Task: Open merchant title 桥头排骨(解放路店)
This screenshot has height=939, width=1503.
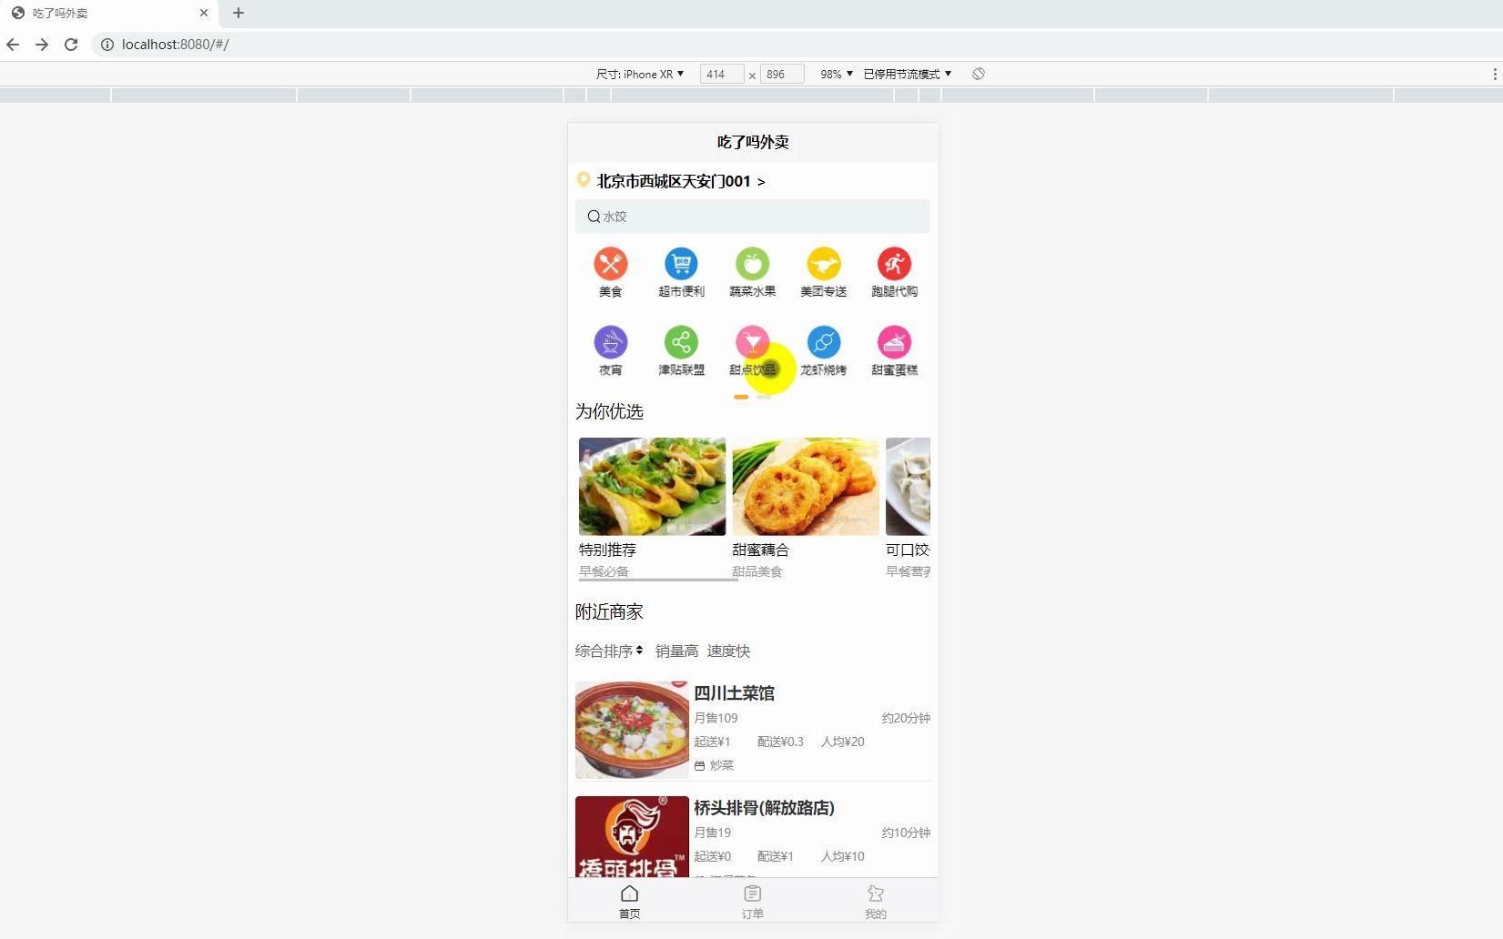Action: point(764,808)
